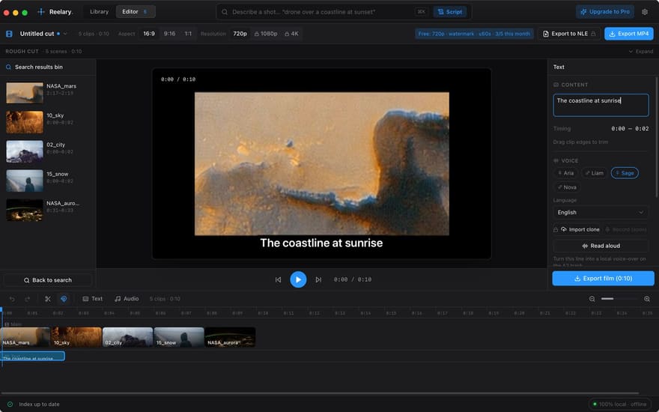The image size is (659, 412).
Task: Select locked 4K resolution
Action: (x=291, y=34)
